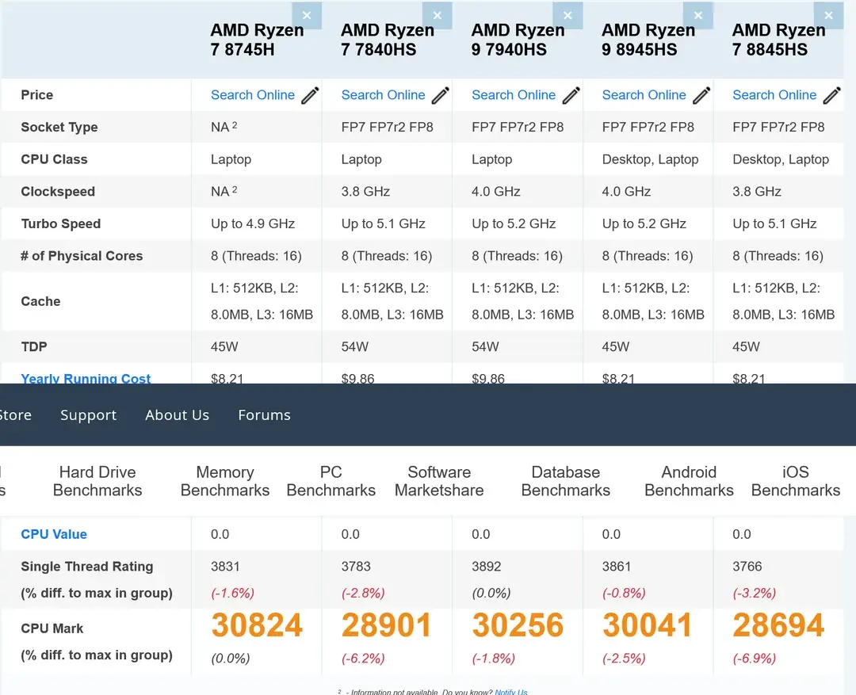Click the CPU Class row label
Screen dimensions: 856x695
point(54,159)
